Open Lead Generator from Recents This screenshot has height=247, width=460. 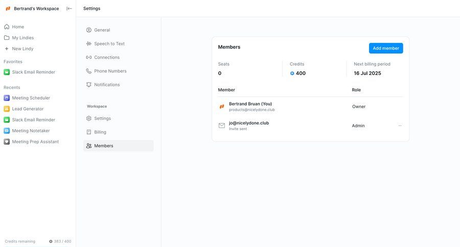coord(28,109)
